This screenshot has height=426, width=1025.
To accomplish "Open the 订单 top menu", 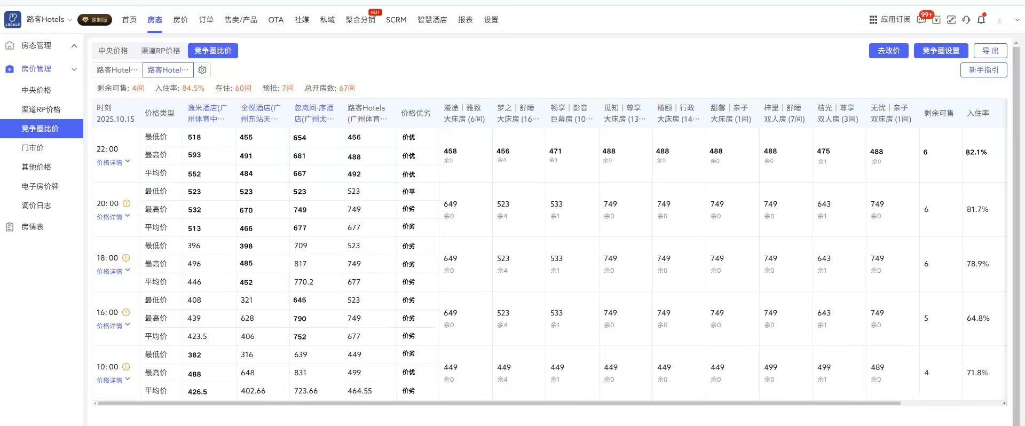I will 206,20.
